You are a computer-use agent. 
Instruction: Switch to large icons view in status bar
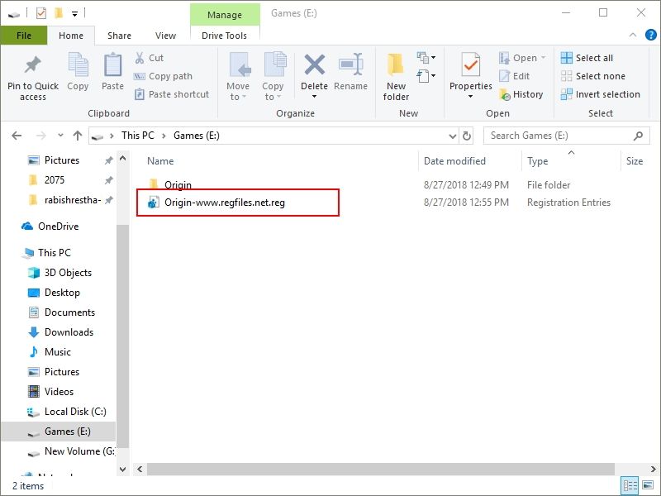pos(647,486)
